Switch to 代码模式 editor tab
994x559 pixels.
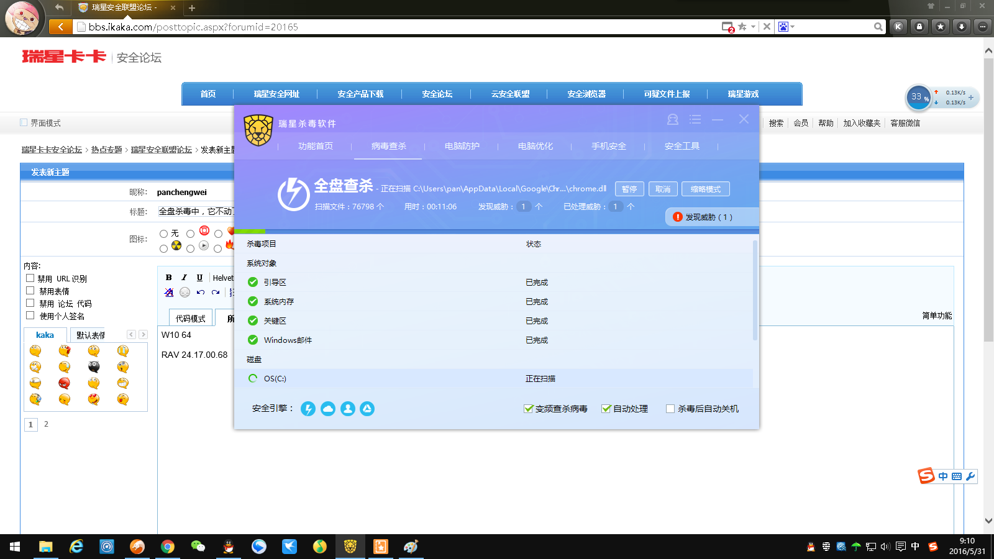(190, 318)
